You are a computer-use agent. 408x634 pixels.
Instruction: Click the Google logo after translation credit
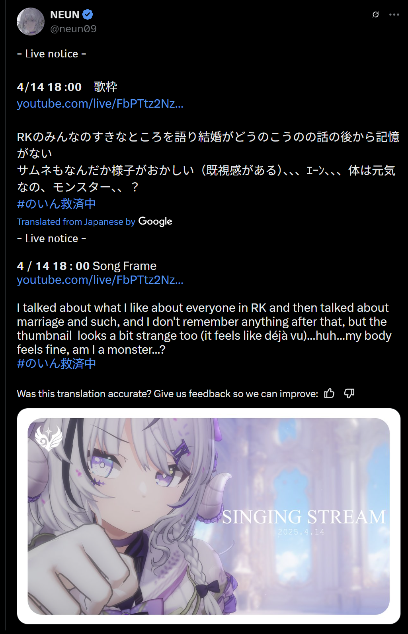[x=155, y=222]
